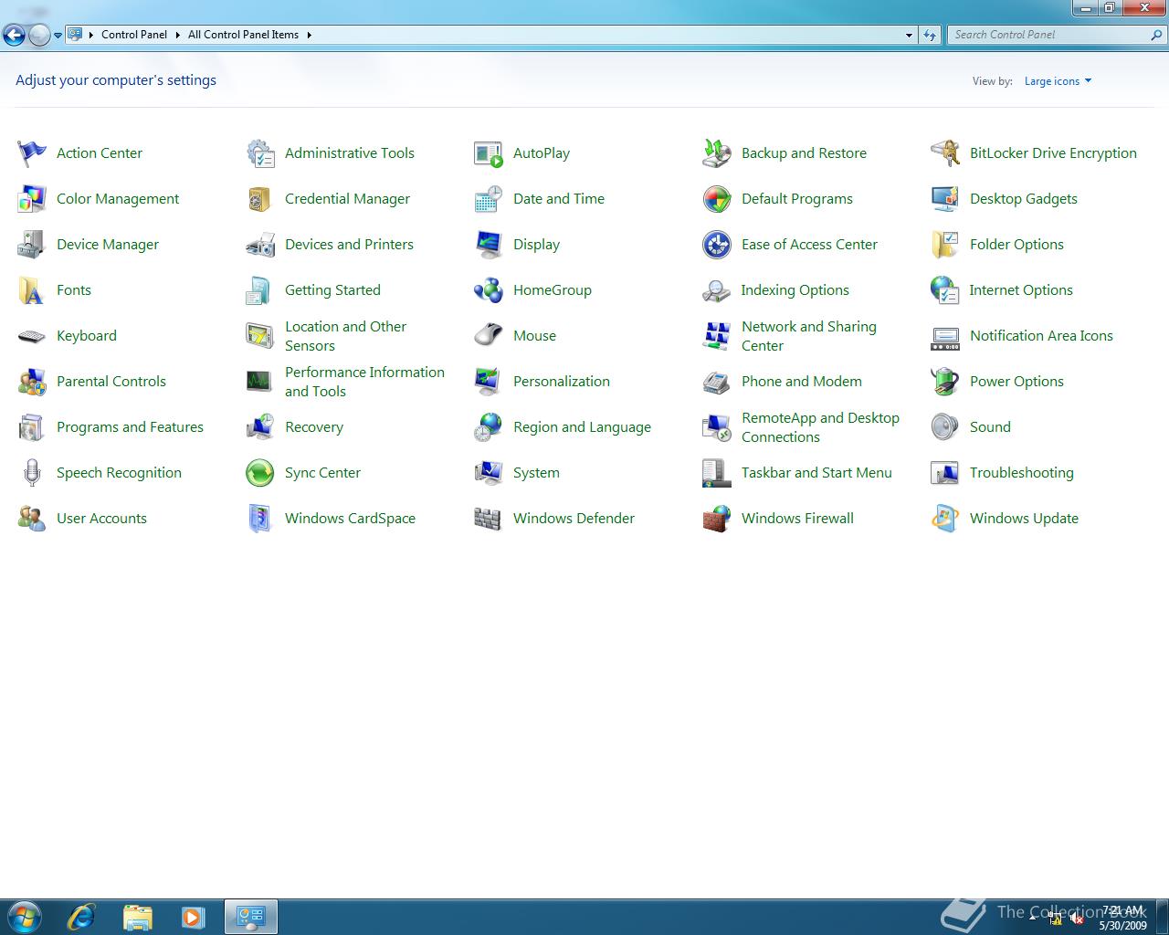This screenshot has height=935, width=1169.
Task: Open the Speech Recognition microphone icon
Action: coord(32,473)
